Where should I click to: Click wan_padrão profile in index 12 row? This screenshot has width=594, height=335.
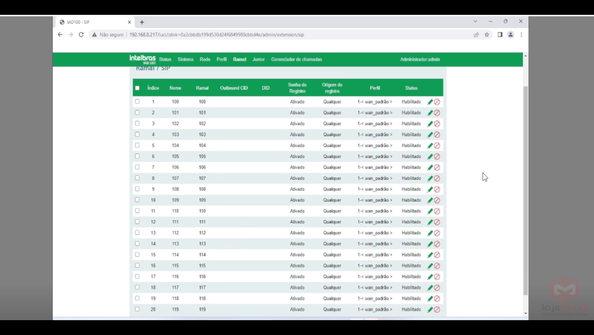click(375, 222)
